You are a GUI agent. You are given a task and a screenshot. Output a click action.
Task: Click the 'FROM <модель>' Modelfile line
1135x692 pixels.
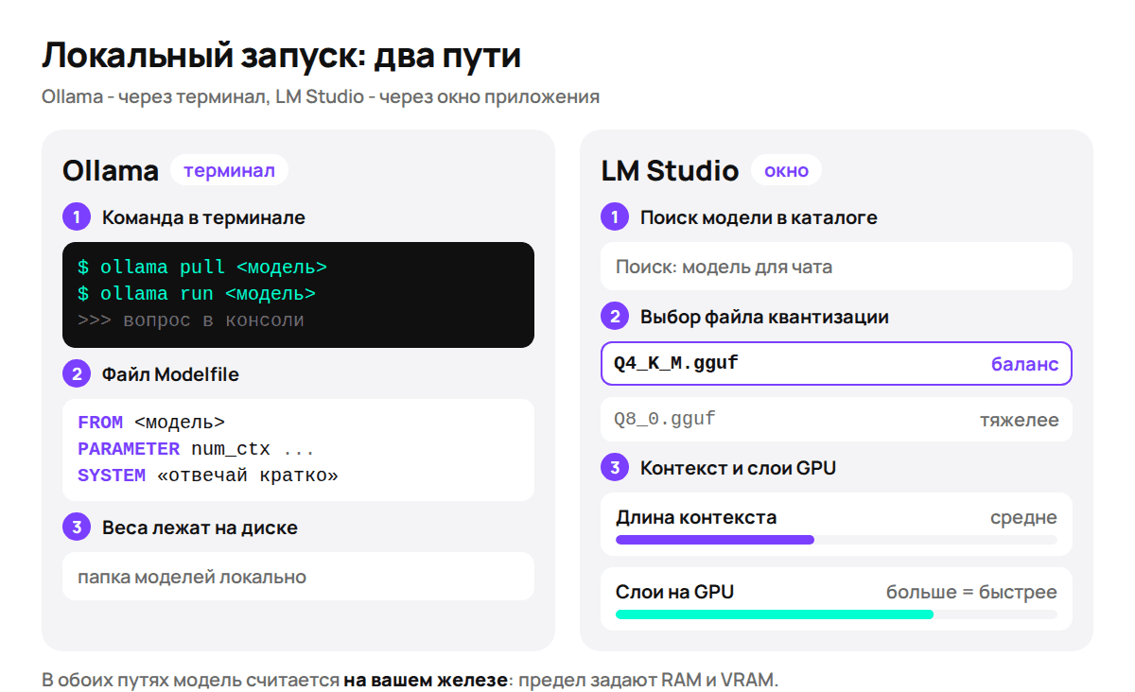click(151, 423)
